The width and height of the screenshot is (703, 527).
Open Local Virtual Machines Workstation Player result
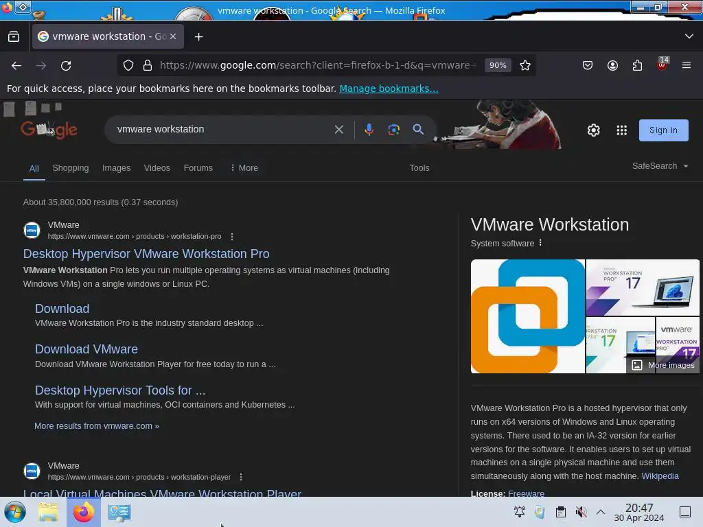[x=162, y=493]
